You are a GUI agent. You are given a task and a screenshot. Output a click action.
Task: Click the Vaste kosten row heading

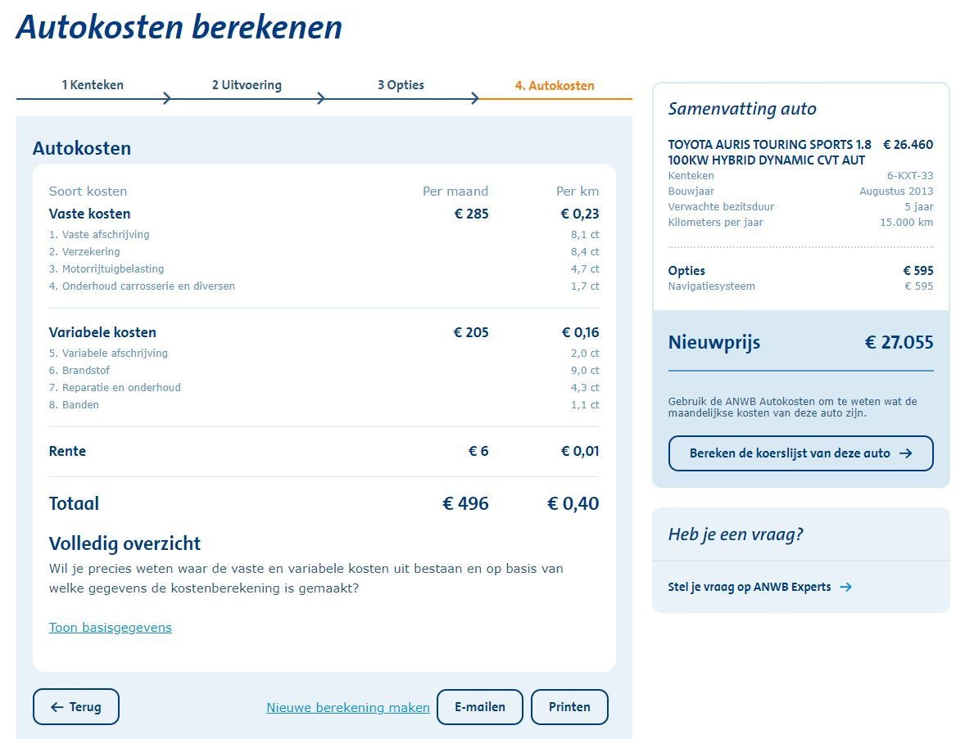(90, 214)
